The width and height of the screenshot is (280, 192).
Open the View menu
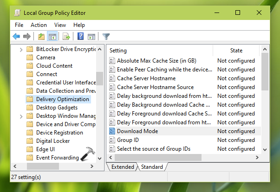click(60, 25)
